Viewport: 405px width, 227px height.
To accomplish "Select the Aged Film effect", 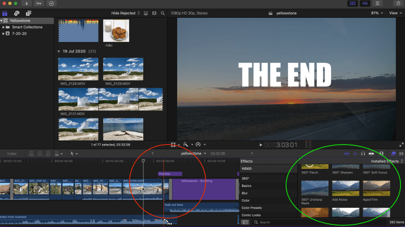I will (376, 188).
